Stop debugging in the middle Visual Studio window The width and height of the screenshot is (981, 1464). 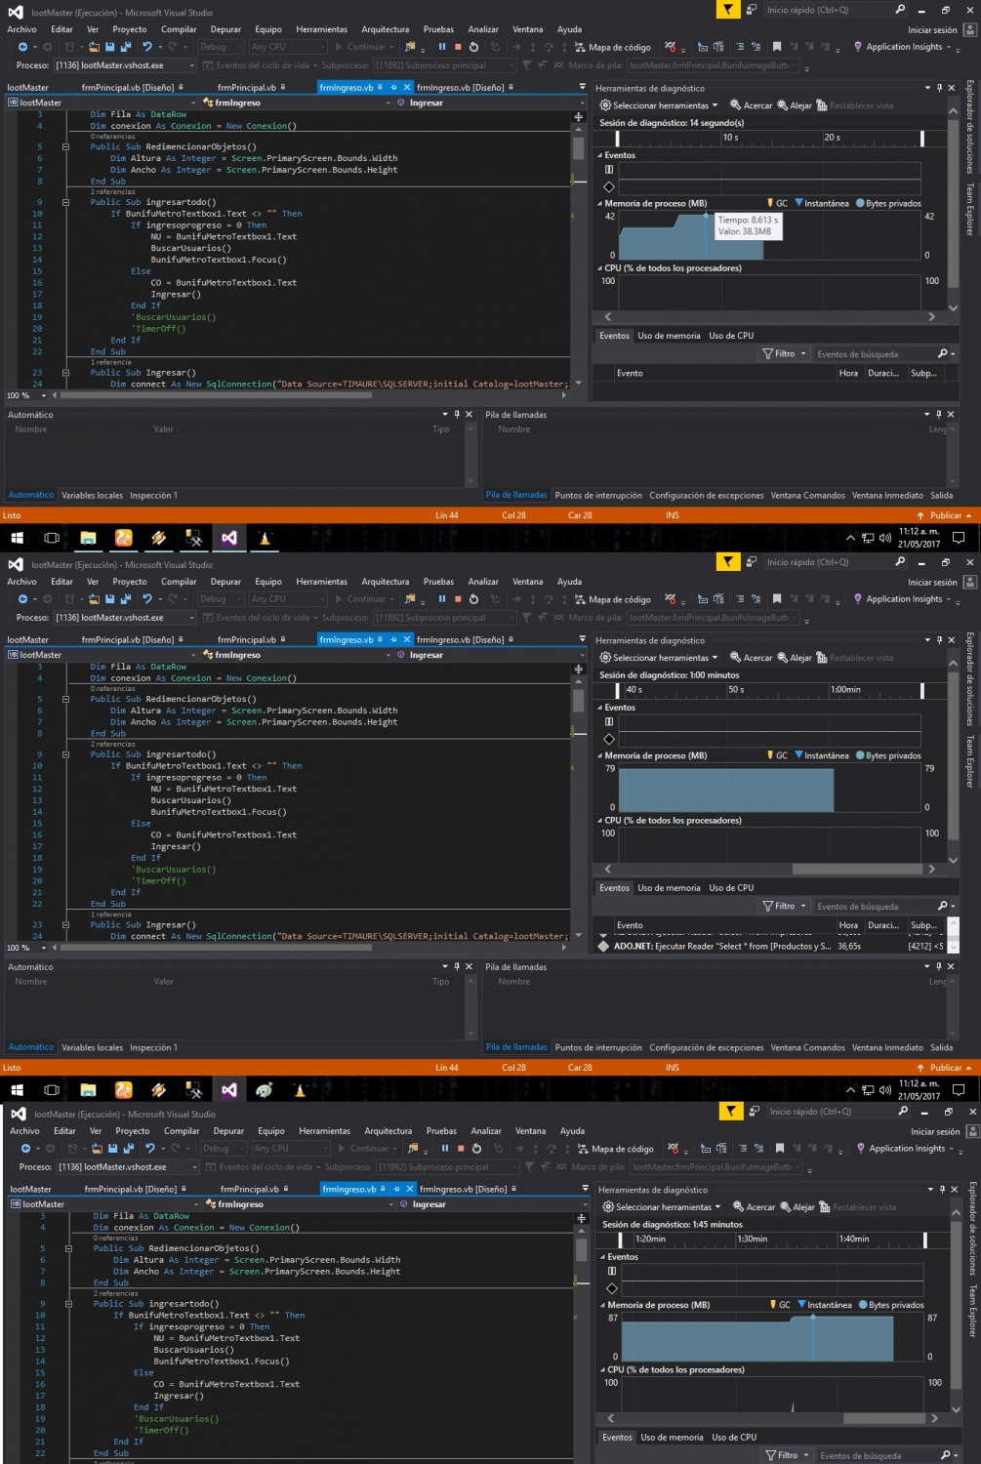coord(458,599)
